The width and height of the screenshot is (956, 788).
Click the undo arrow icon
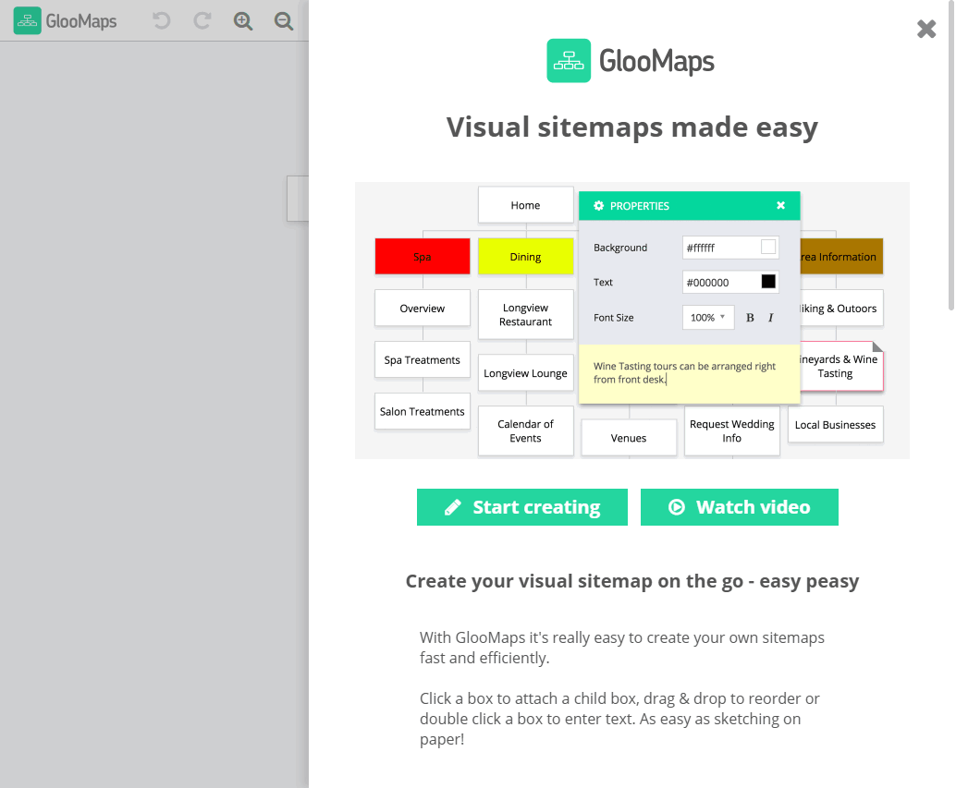(162, 20)
